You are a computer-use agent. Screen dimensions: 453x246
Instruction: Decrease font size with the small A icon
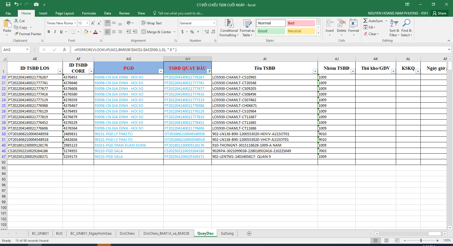pos(99,23)
